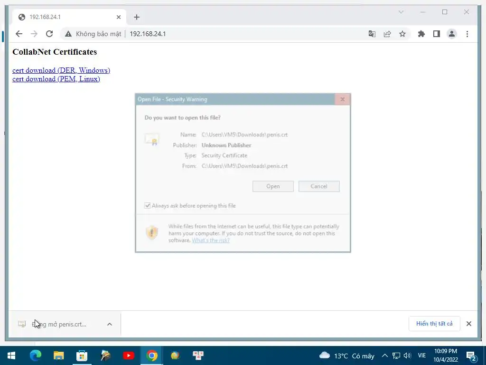Click the volume speaker tray icon

pyautogui.click(x=407, y=355)
